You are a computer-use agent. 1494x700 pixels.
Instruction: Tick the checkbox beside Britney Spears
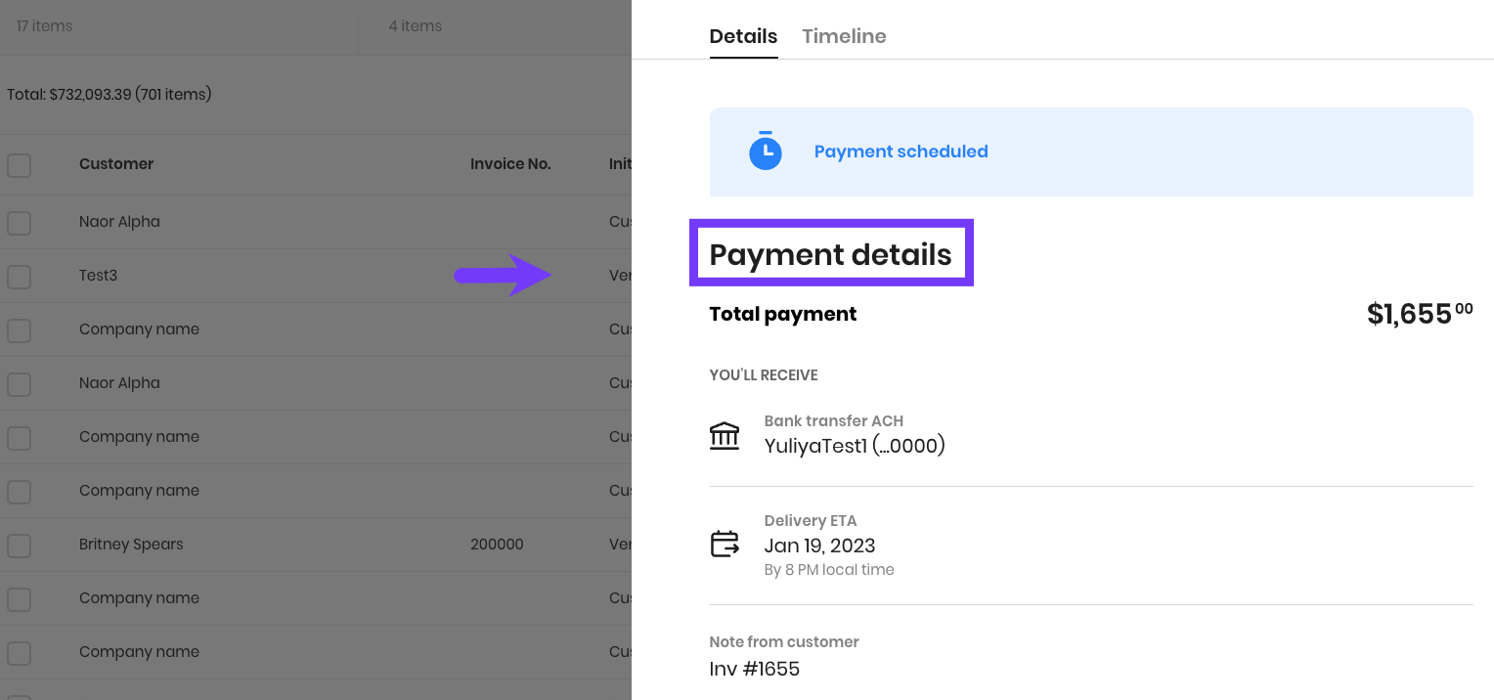19,546
